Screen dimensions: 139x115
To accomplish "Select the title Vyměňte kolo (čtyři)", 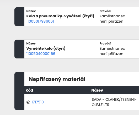I will pos(46,49).
